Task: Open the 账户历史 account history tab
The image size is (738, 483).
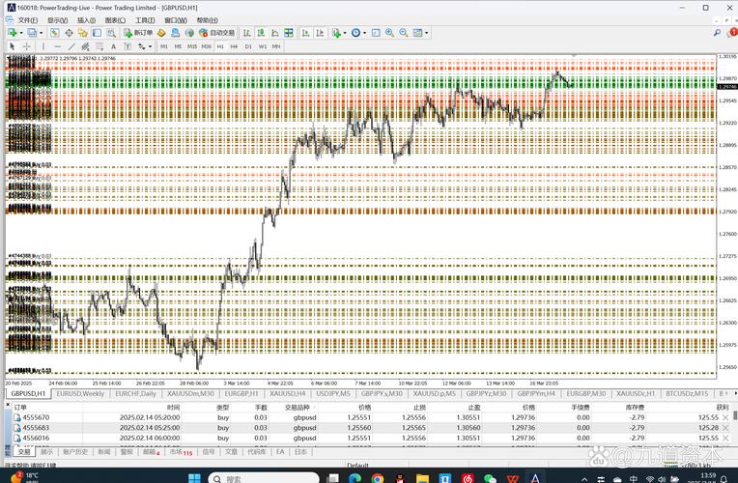Action: pyautogui.click(x=74, y=451)
